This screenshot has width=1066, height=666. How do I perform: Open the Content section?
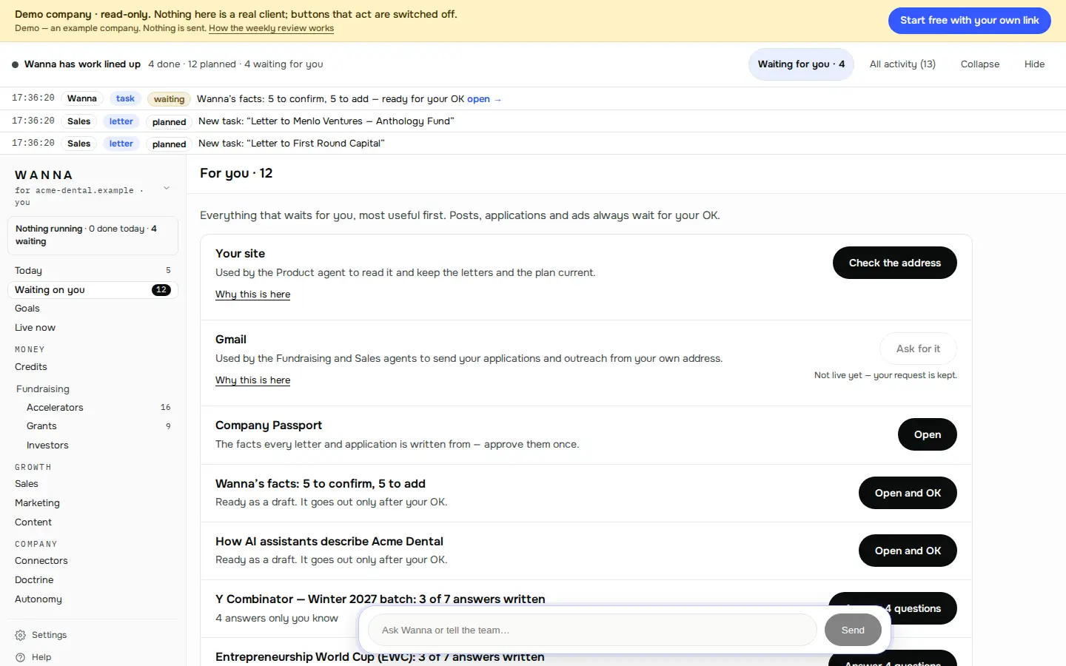pyautogui.click(x=93, y=522)
